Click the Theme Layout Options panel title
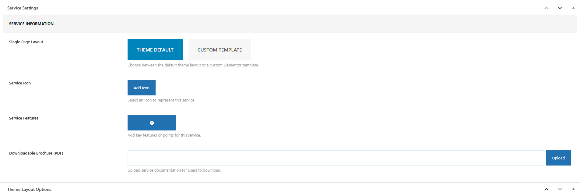The height and width of the screenshot is (196, 580). point(29,189)
